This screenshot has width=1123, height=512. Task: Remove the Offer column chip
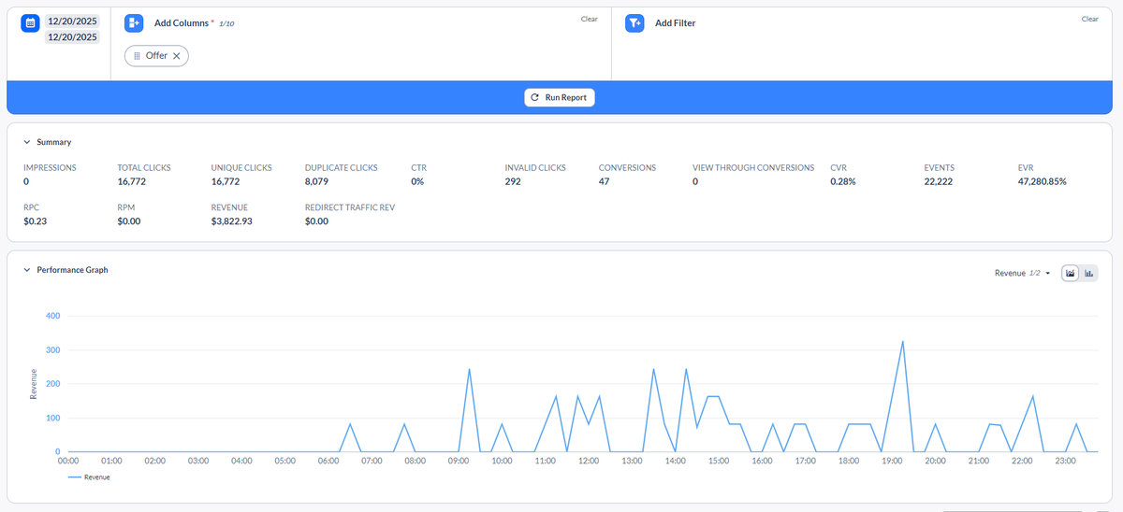point(176,56)
